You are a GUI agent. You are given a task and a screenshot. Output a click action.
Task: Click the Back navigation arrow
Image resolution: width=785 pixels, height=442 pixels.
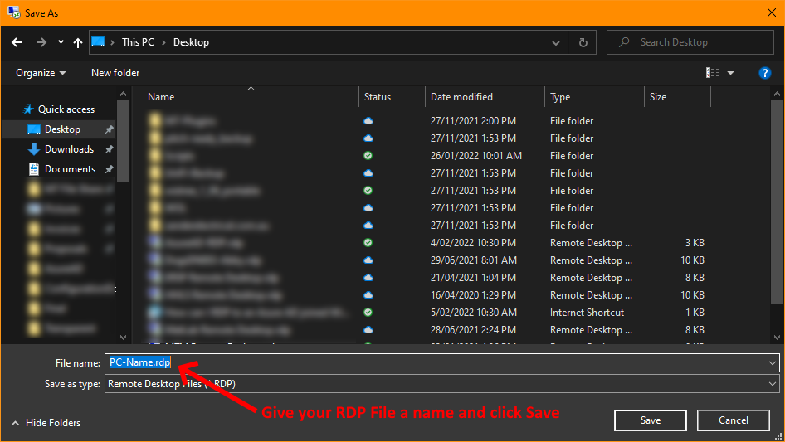coord(17,42)
